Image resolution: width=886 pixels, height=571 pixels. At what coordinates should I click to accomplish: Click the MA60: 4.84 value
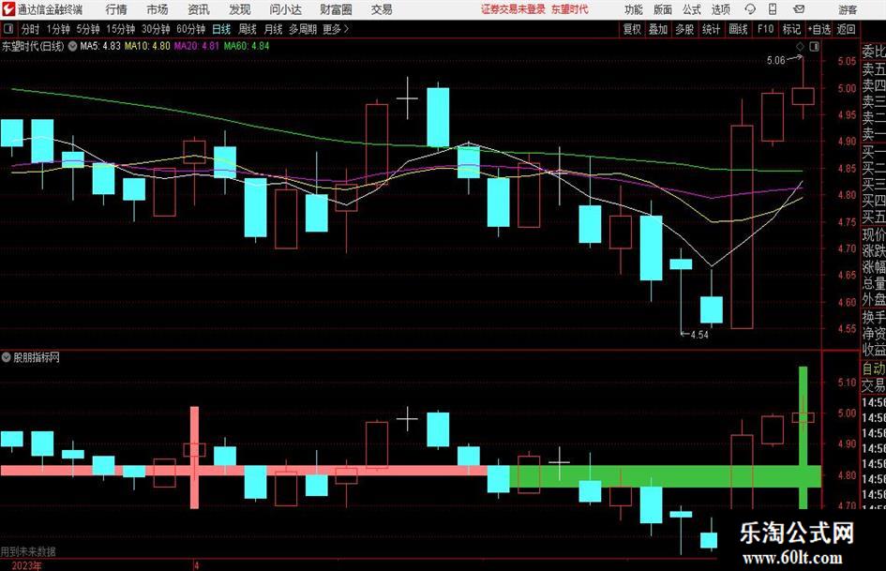pos(247,46)
